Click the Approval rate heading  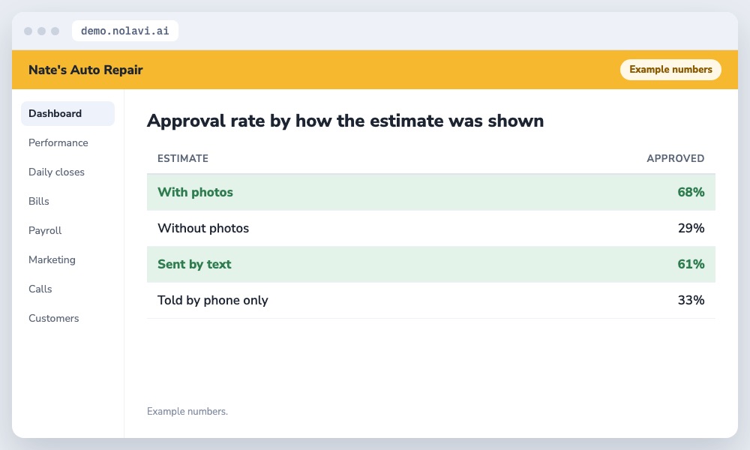click(x=345, y=121)
